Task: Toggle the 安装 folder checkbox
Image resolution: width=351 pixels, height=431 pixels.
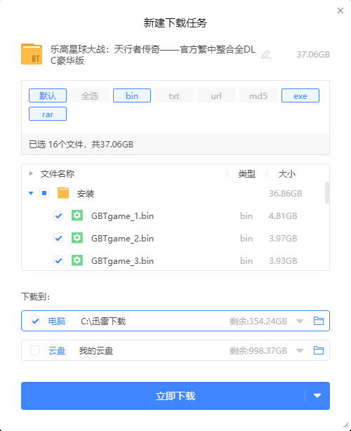Action: click(x=44, y=193)
